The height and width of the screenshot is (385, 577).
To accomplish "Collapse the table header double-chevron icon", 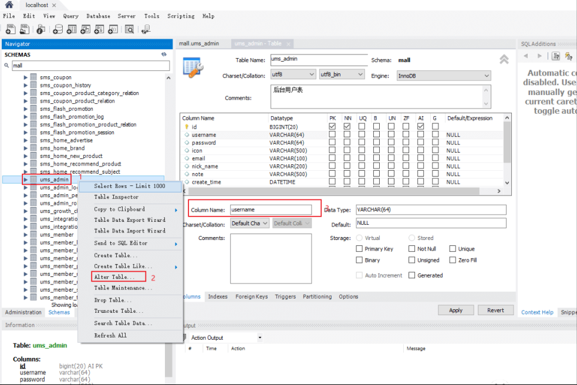I will point(504,59).
